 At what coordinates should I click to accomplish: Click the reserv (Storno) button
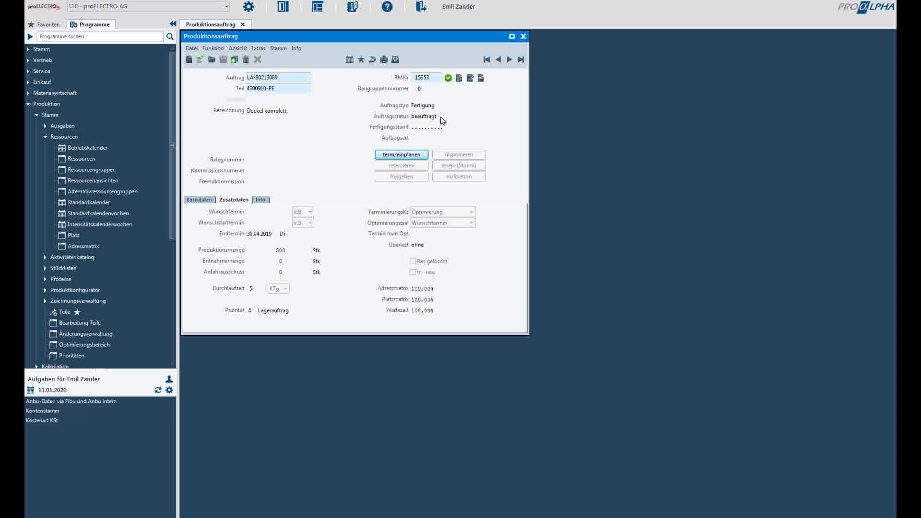click(459, 165)
